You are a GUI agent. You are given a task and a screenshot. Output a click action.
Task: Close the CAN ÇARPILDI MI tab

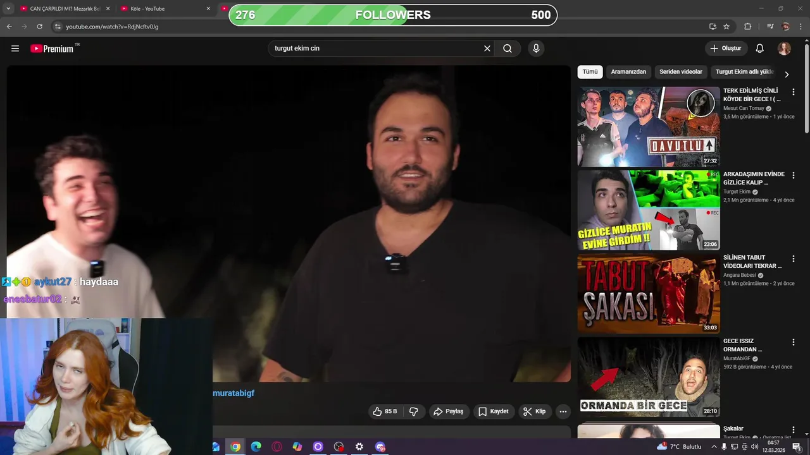(x=108, y=9)
